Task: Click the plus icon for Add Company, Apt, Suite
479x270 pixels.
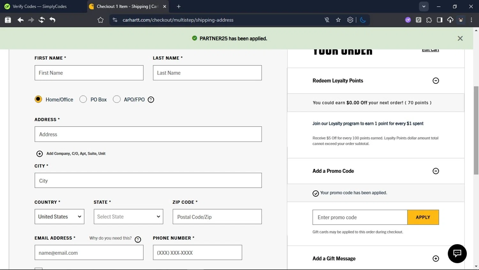Action: pos(40,154)
